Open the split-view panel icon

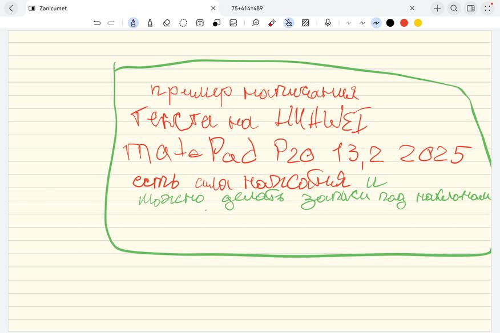(x=471, y=9)
